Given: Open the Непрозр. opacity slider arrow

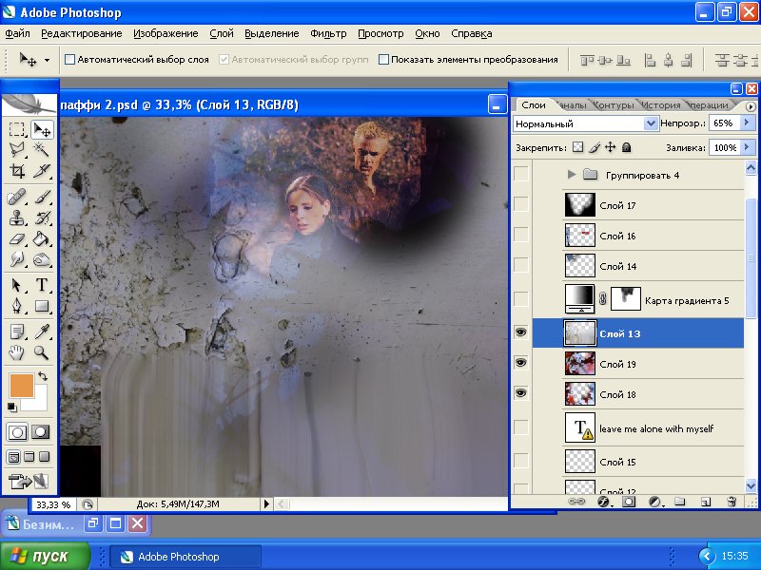Looking at the screenshot, I should point(748,123).
